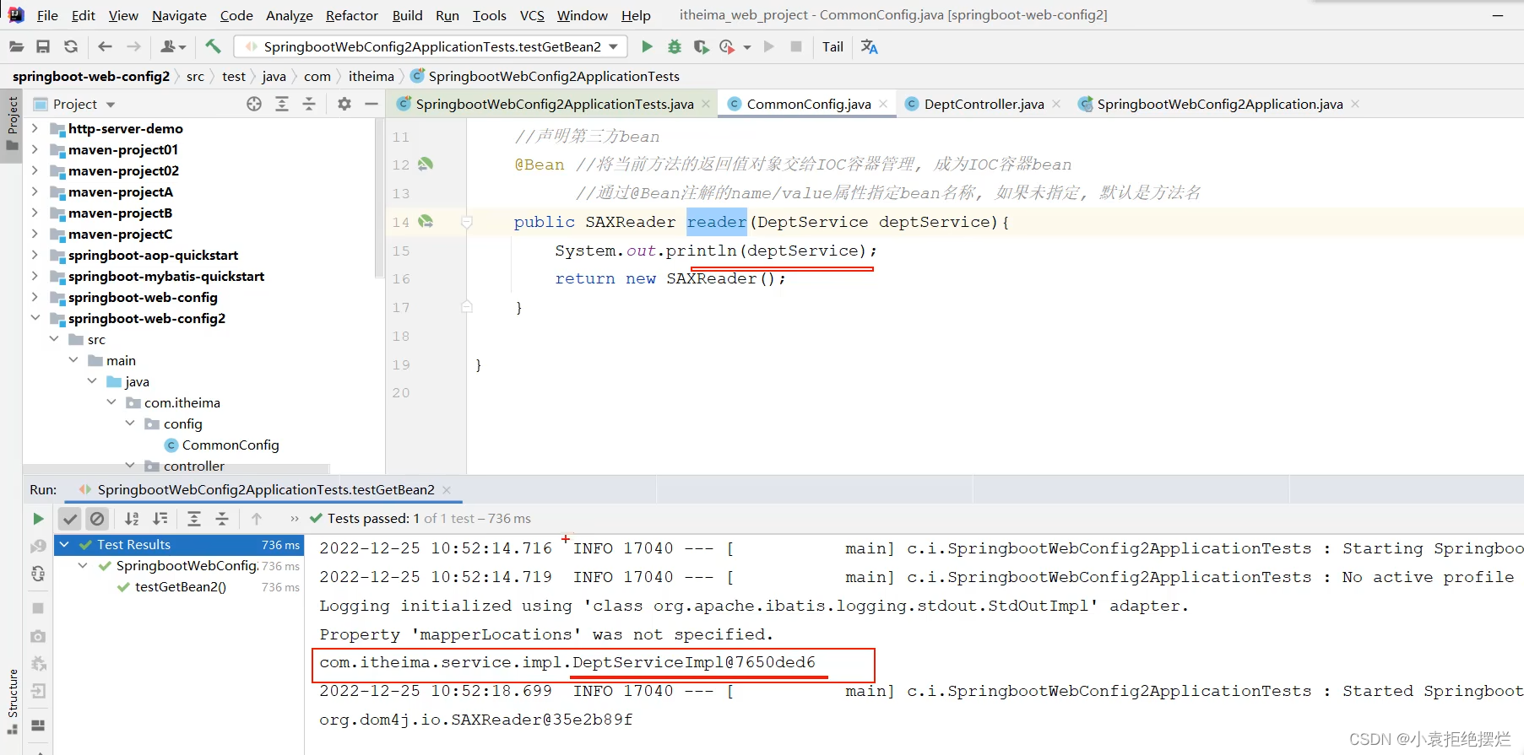This screenshot has width=1524, height=755.
Task: Sort tests by duration in Run panel
Action: point(160,519)
